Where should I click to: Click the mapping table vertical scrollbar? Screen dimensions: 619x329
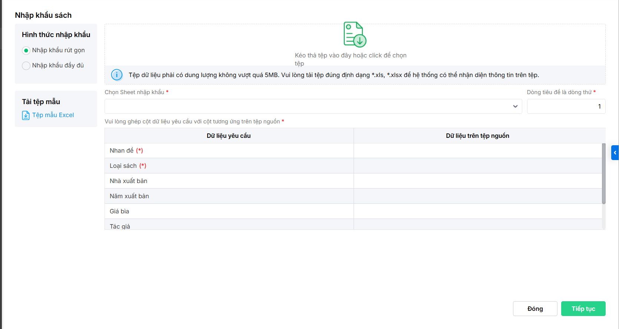[x=603, y=174]
